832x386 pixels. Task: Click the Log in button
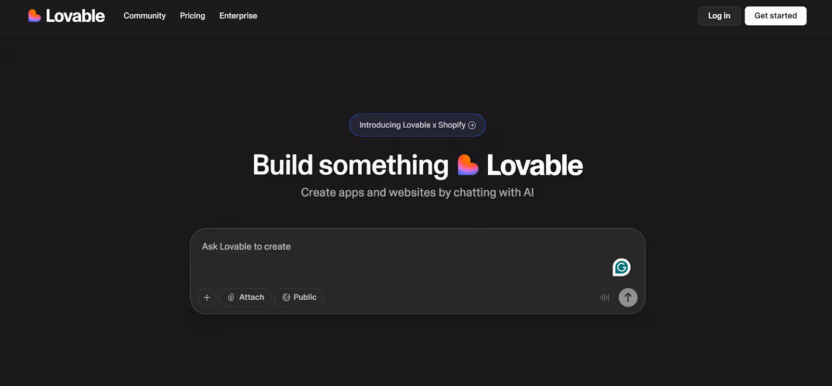click(719, 16)
